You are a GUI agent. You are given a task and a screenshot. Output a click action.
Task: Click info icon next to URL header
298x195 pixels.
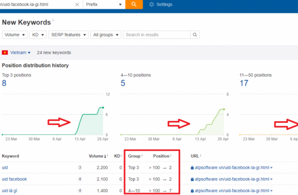pos(201,155)
